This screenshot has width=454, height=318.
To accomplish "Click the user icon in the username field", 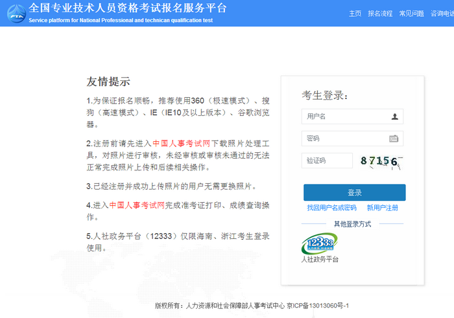I will click(395, 117).
